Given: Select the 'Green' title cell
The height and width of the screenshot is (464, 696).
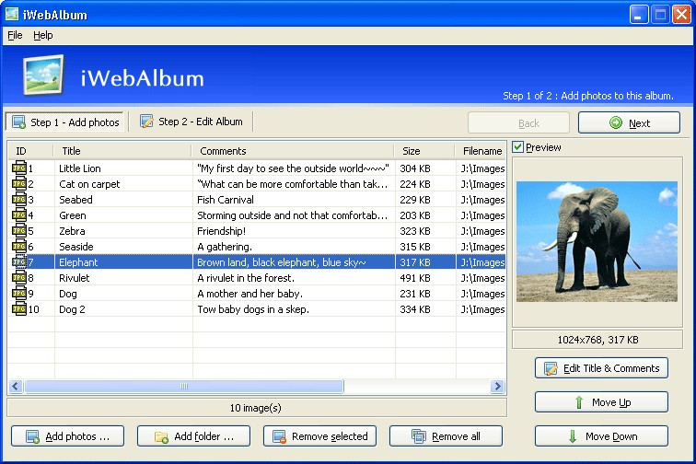Looking at the screenshot, I should 73,215.
